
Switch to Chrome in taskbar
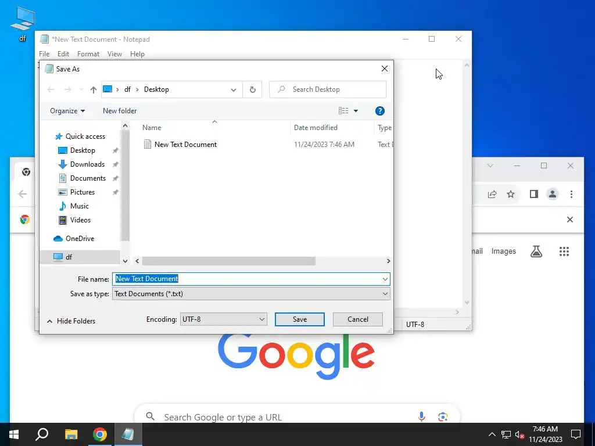pyautogui.click(x=100, y=434)
